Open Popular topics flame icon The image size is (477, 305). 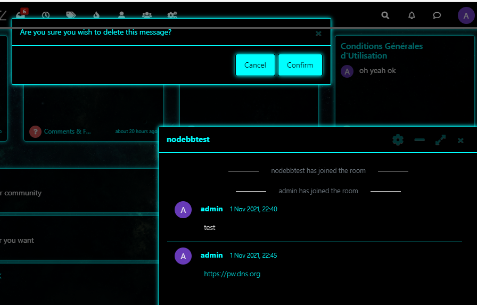tap(96, 15)
